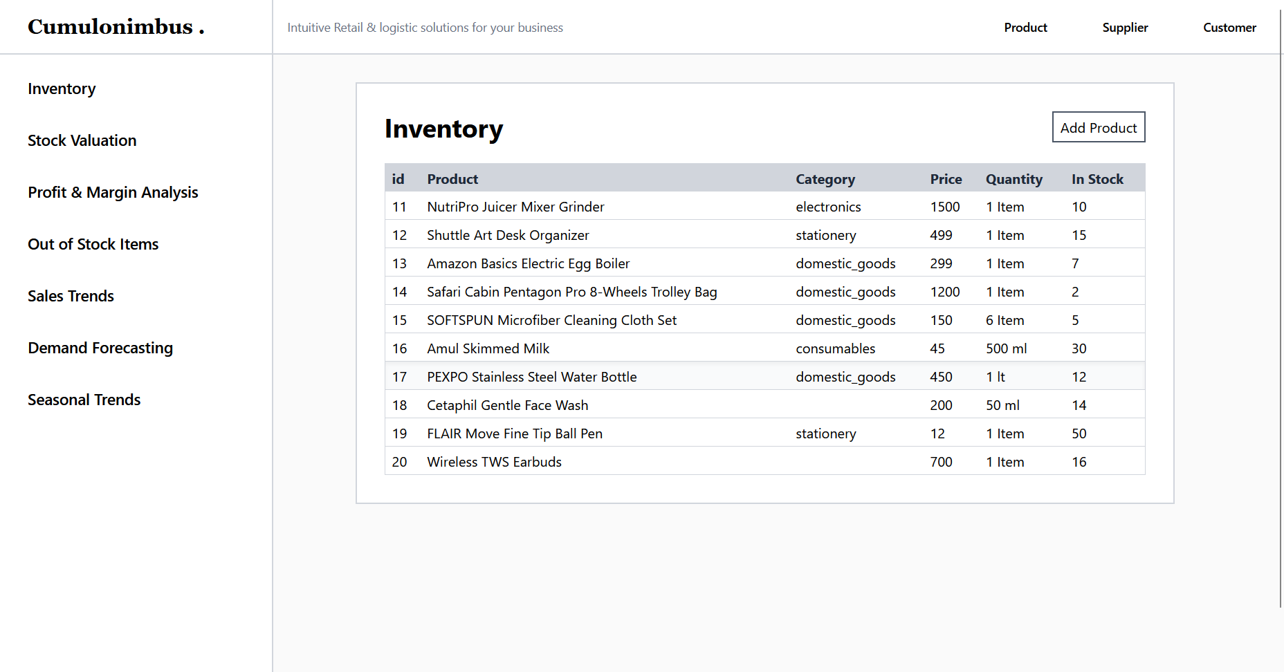Select Seasonal Trends in the sidebar
The height and width of the screenshot is (672, 1284).
point(84,400)
